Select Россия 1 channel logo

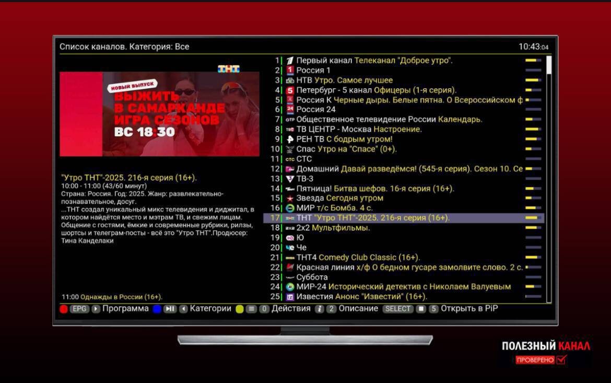tap(290, 70)
